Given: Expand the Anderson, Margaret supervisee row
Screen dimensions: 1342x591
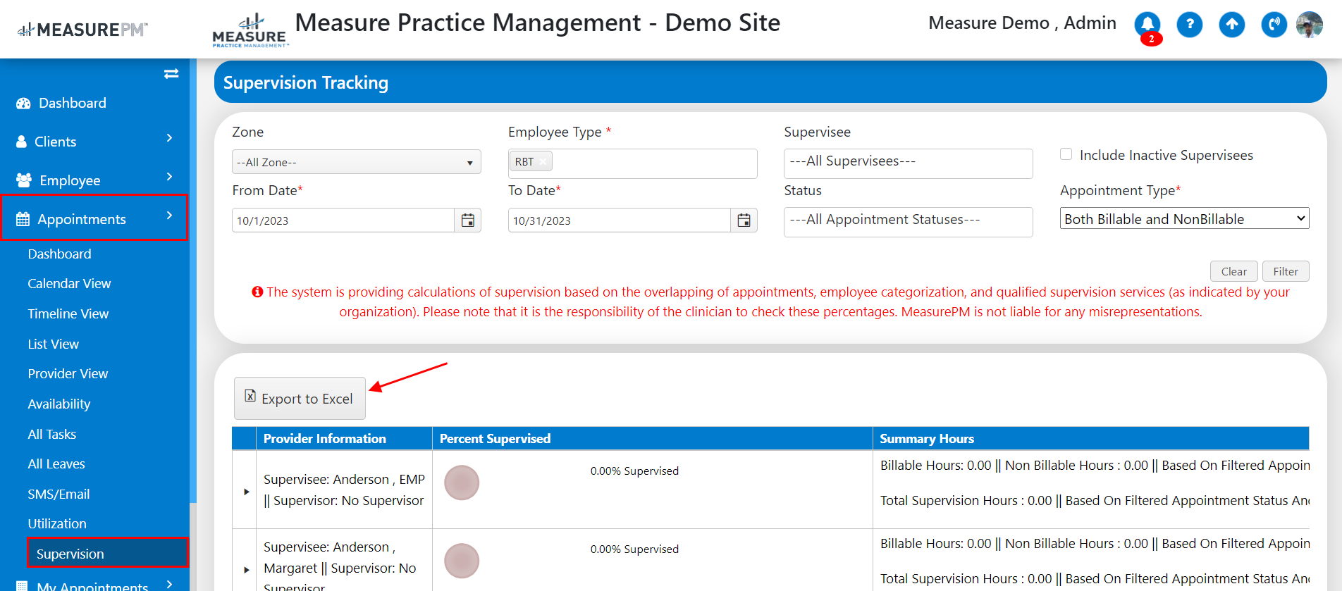Looking at the screenshot, I should point(246,569).
